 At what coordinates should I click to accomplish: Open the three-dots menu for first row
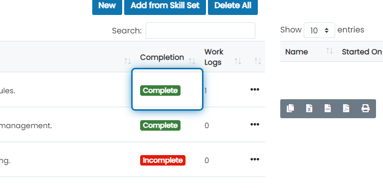pos(255,90)
